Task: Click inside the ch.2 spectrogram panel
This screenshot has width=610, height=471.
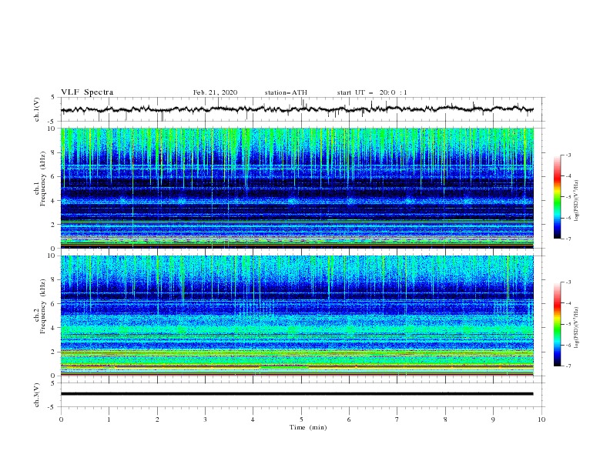Action: point(297,316)
